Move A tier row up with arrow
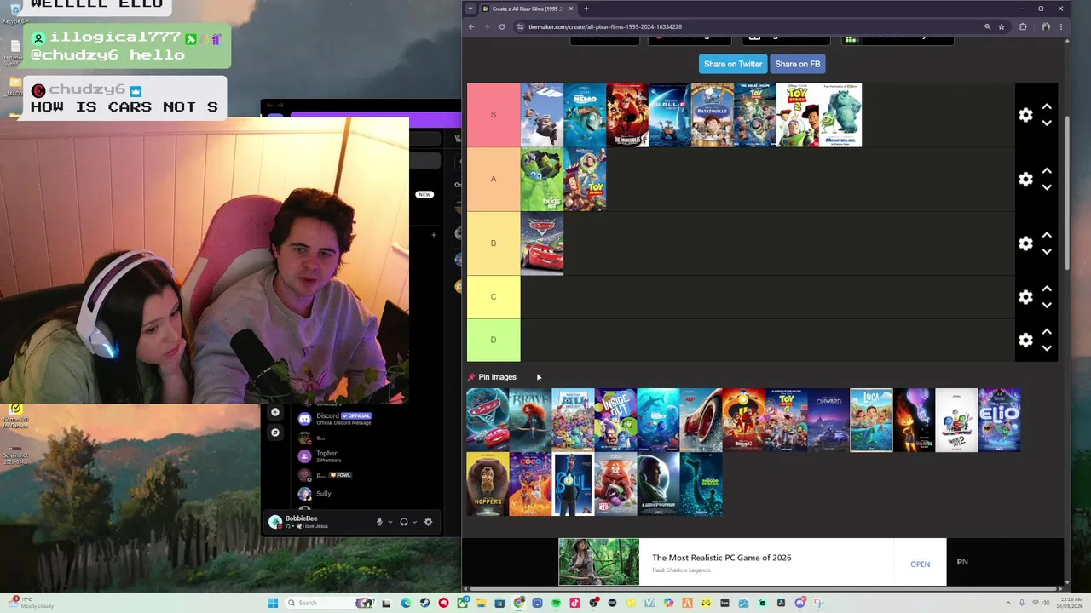Viewport: 1091px width, 613px height. coord(1047,172)
